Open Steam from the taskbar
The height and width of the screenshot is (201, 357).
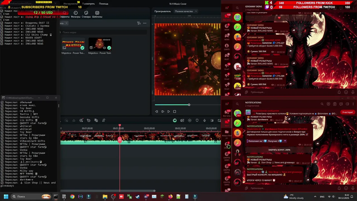(138, 197)
